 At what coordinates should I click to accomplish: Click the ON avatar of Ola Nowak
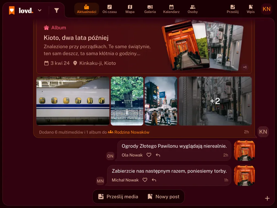(110, 156)
